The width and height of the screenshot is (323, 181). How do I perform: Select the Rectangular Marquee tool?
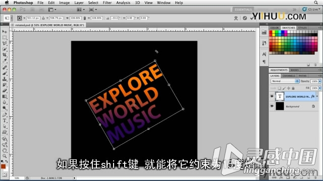(x=5, y=38)
